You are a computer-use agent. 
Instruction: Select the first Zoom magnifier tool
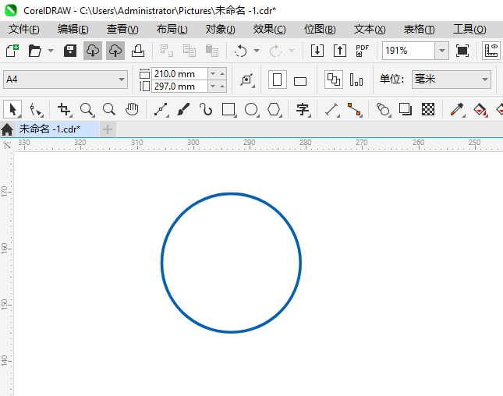coord(87,110)
